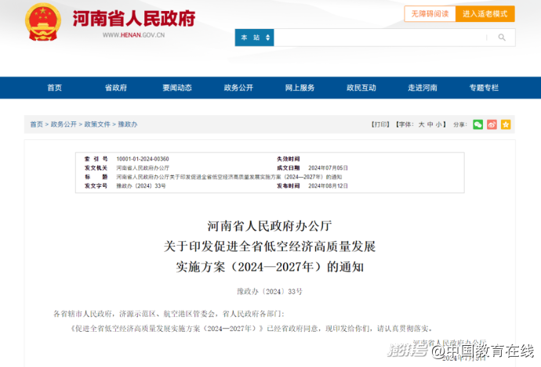Open the 省政府 navigation menu
Screen dimensions: 541x367
click(x=116, y=88)
